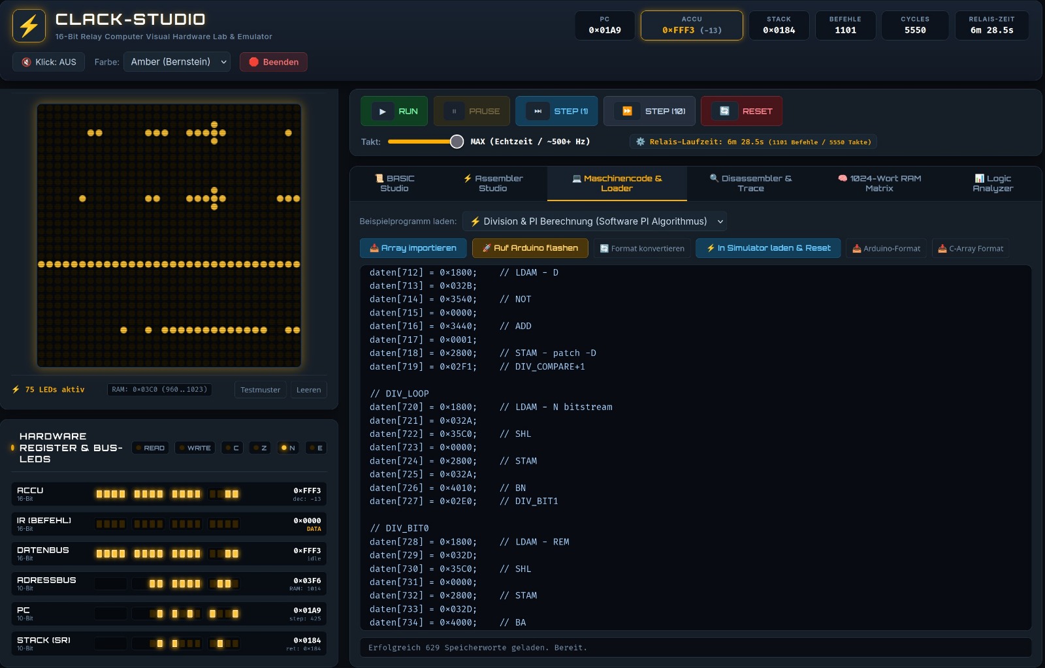Toggle the N negative flag indicator

coord(288,448)
